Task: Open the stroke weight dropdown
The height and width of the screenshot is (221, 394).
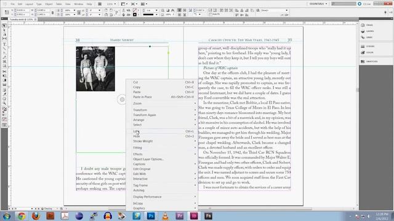Action: [x=156, y=10]
